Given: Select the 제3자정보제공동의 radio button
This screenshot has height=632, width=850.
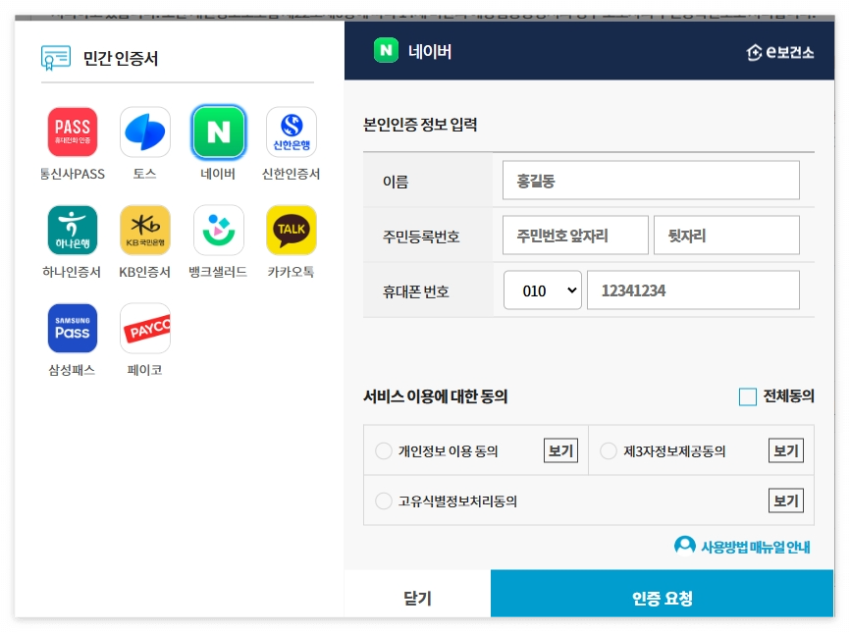Looking at the screenshot, I should pyautogui.click(x=609, y=450).
